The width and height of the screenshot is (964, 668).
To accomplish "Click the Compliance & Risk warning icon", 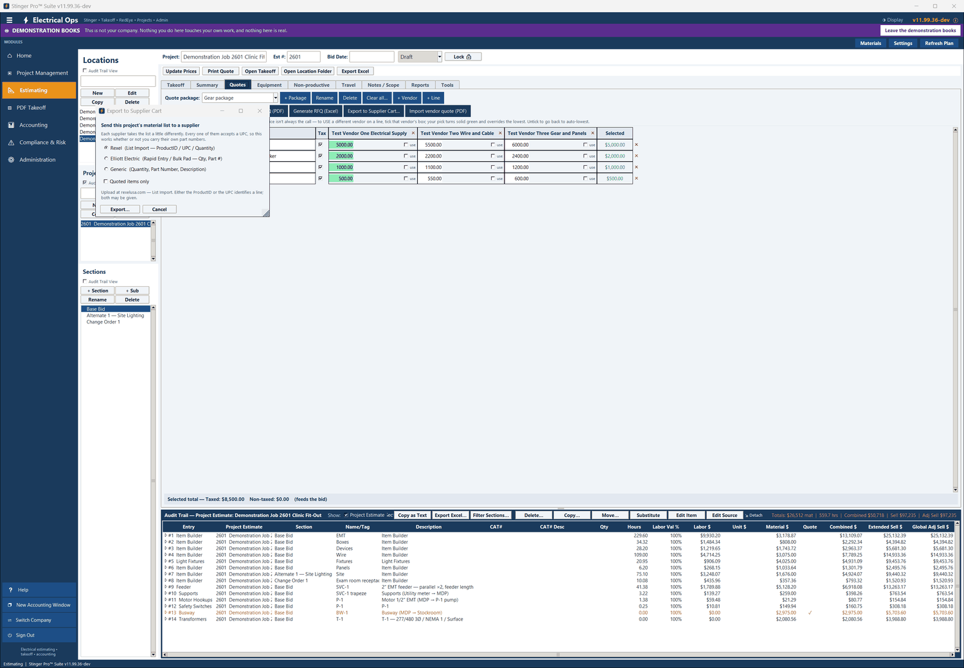I will [x=11, y=143].
